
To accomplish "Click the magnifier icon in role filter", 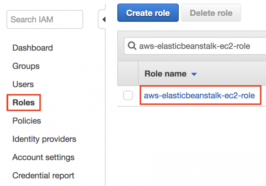I will tap(132, 46).
